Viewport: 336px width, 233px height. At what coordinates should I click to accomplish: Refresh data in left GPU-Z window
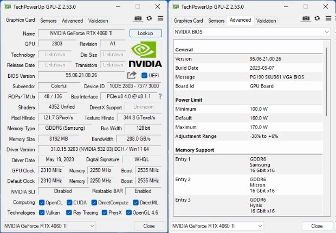coord(149,18)
